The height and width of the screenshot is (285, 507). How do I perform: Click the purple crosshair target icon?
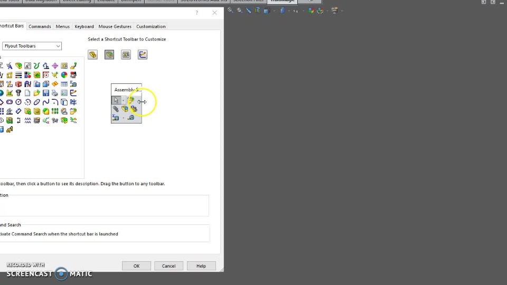tap(55, 66)
